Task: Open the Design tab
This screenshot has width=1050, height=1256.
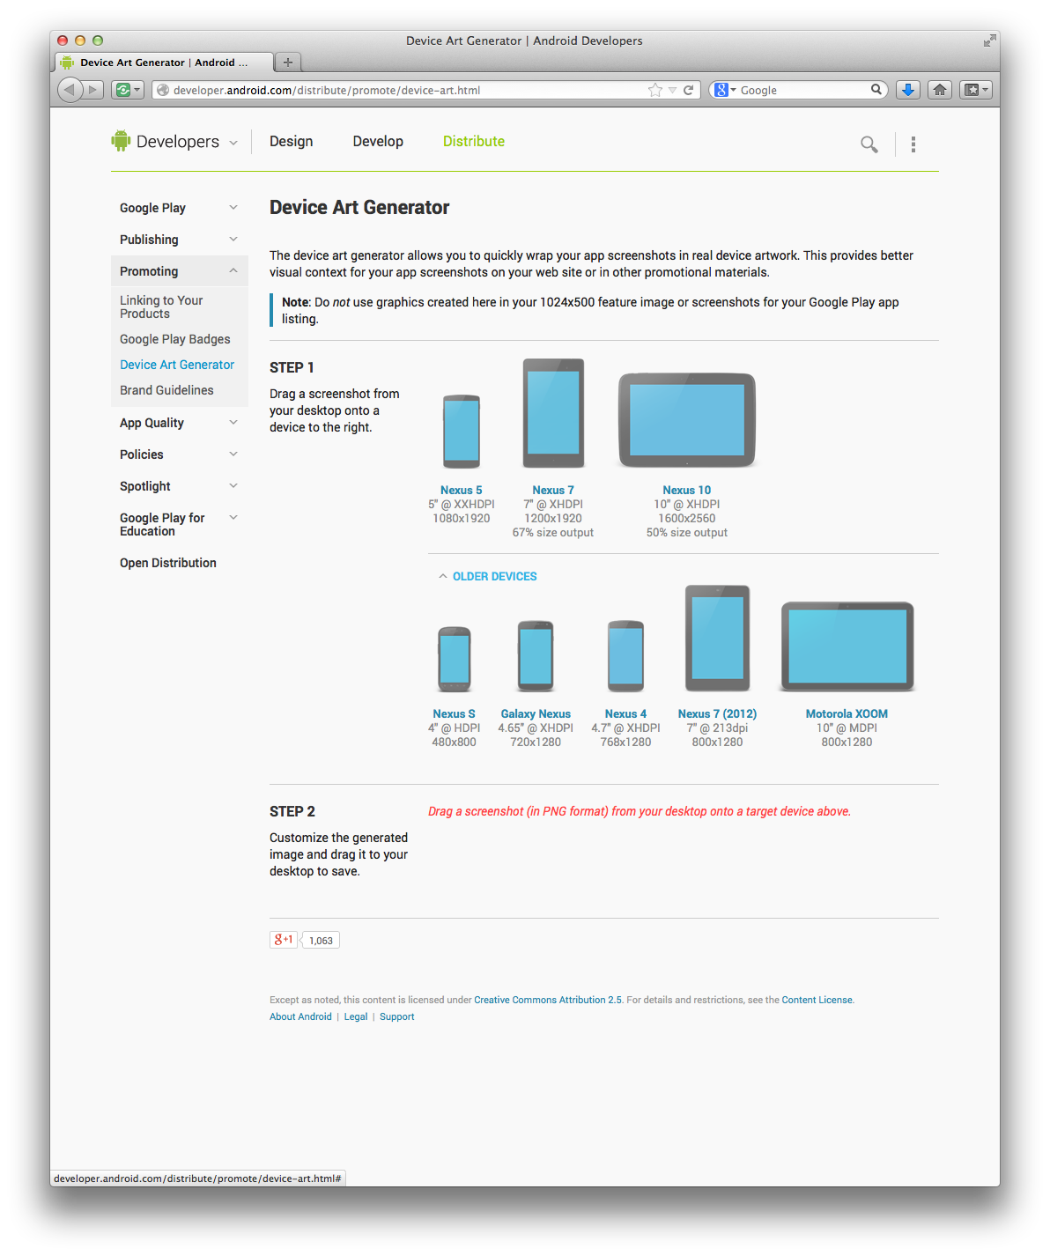Action: (x=291, y=141)
